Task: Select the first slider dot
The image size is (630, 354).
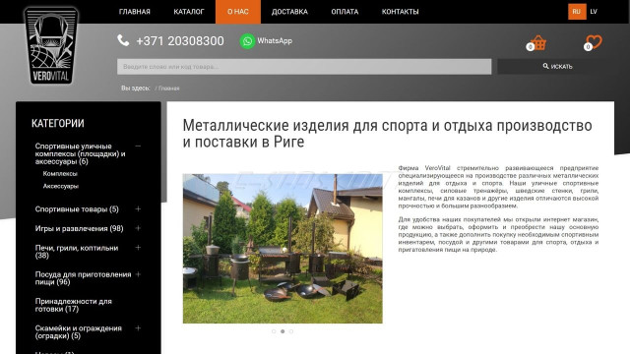Action: point(274,331)
